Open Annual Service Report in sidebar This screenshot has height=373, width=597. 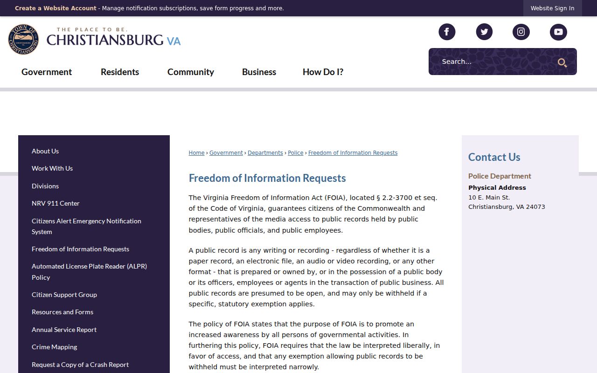pos(64,330)
